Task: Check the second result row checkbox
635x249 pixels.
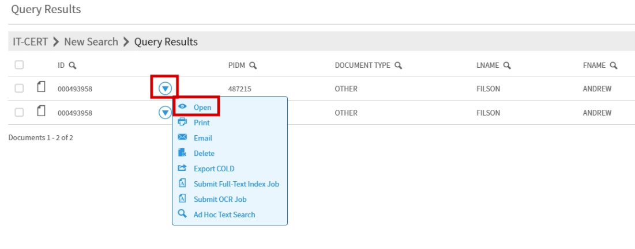Action: click(19, 113)
